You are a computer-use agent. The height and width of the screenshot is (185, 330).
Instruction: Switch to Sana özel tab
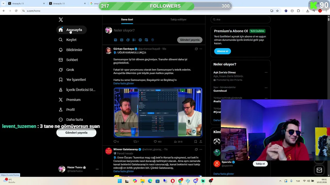(127, 20)
